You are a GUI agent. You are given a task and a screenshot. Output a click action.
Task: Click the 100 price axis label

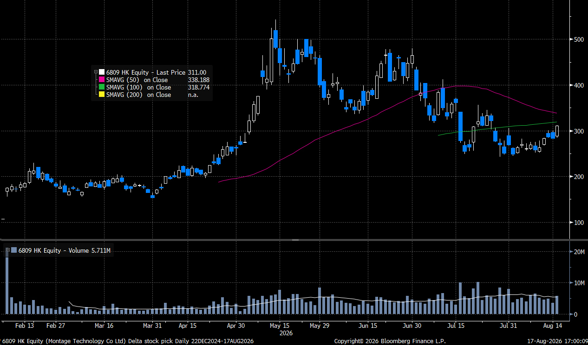(x=578, y=223)
